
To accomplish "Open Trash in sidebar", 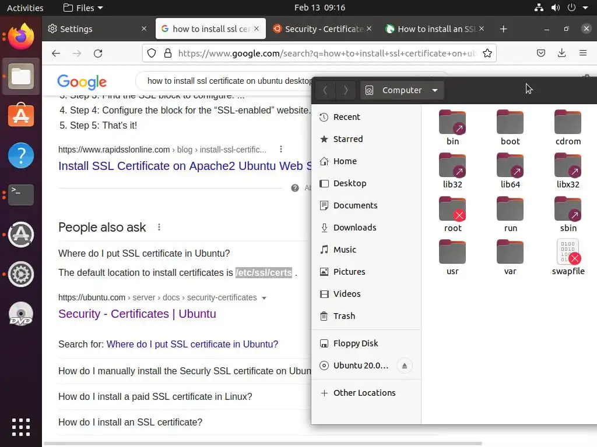I will coord(366,316).
